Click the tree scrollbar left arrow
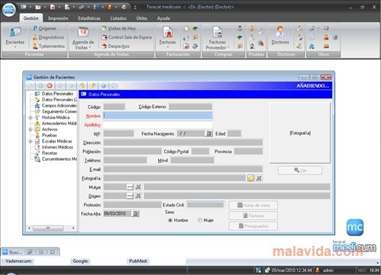Screen dimensions: 381x275 click(29, 228)
